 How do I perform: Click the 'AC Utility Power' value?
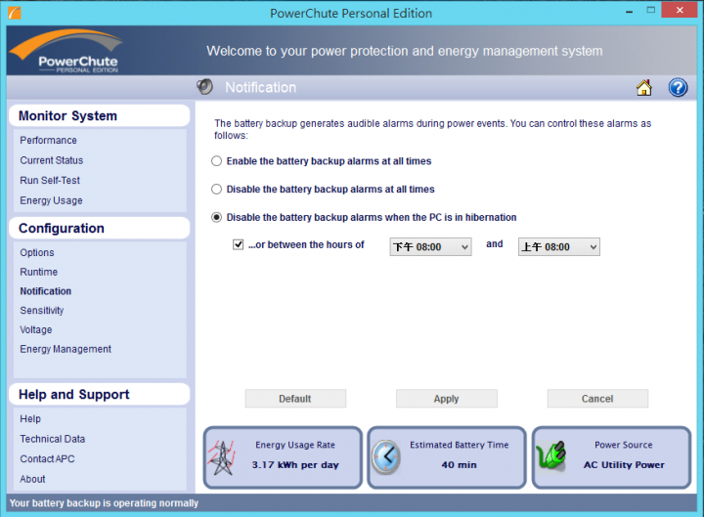coord(624,465)
